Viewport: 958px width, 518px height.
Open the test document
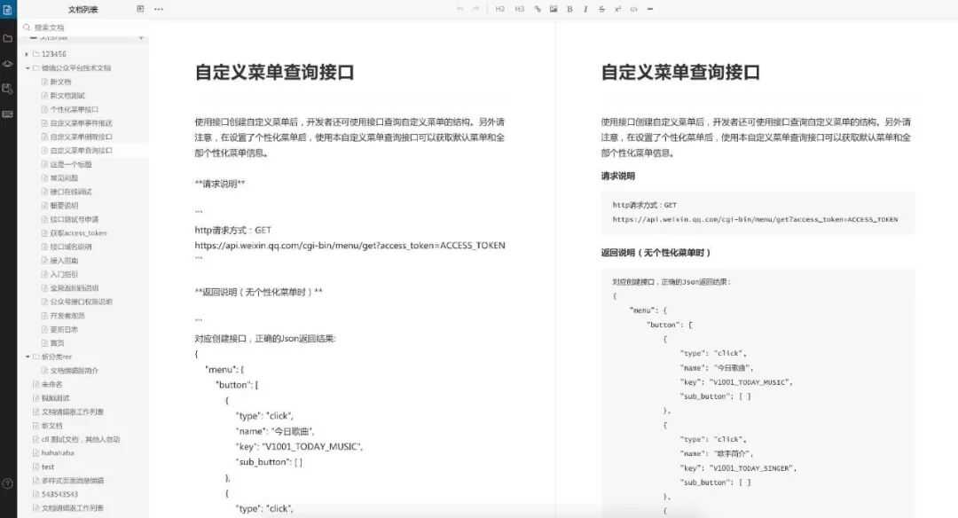tap(48, 467)
